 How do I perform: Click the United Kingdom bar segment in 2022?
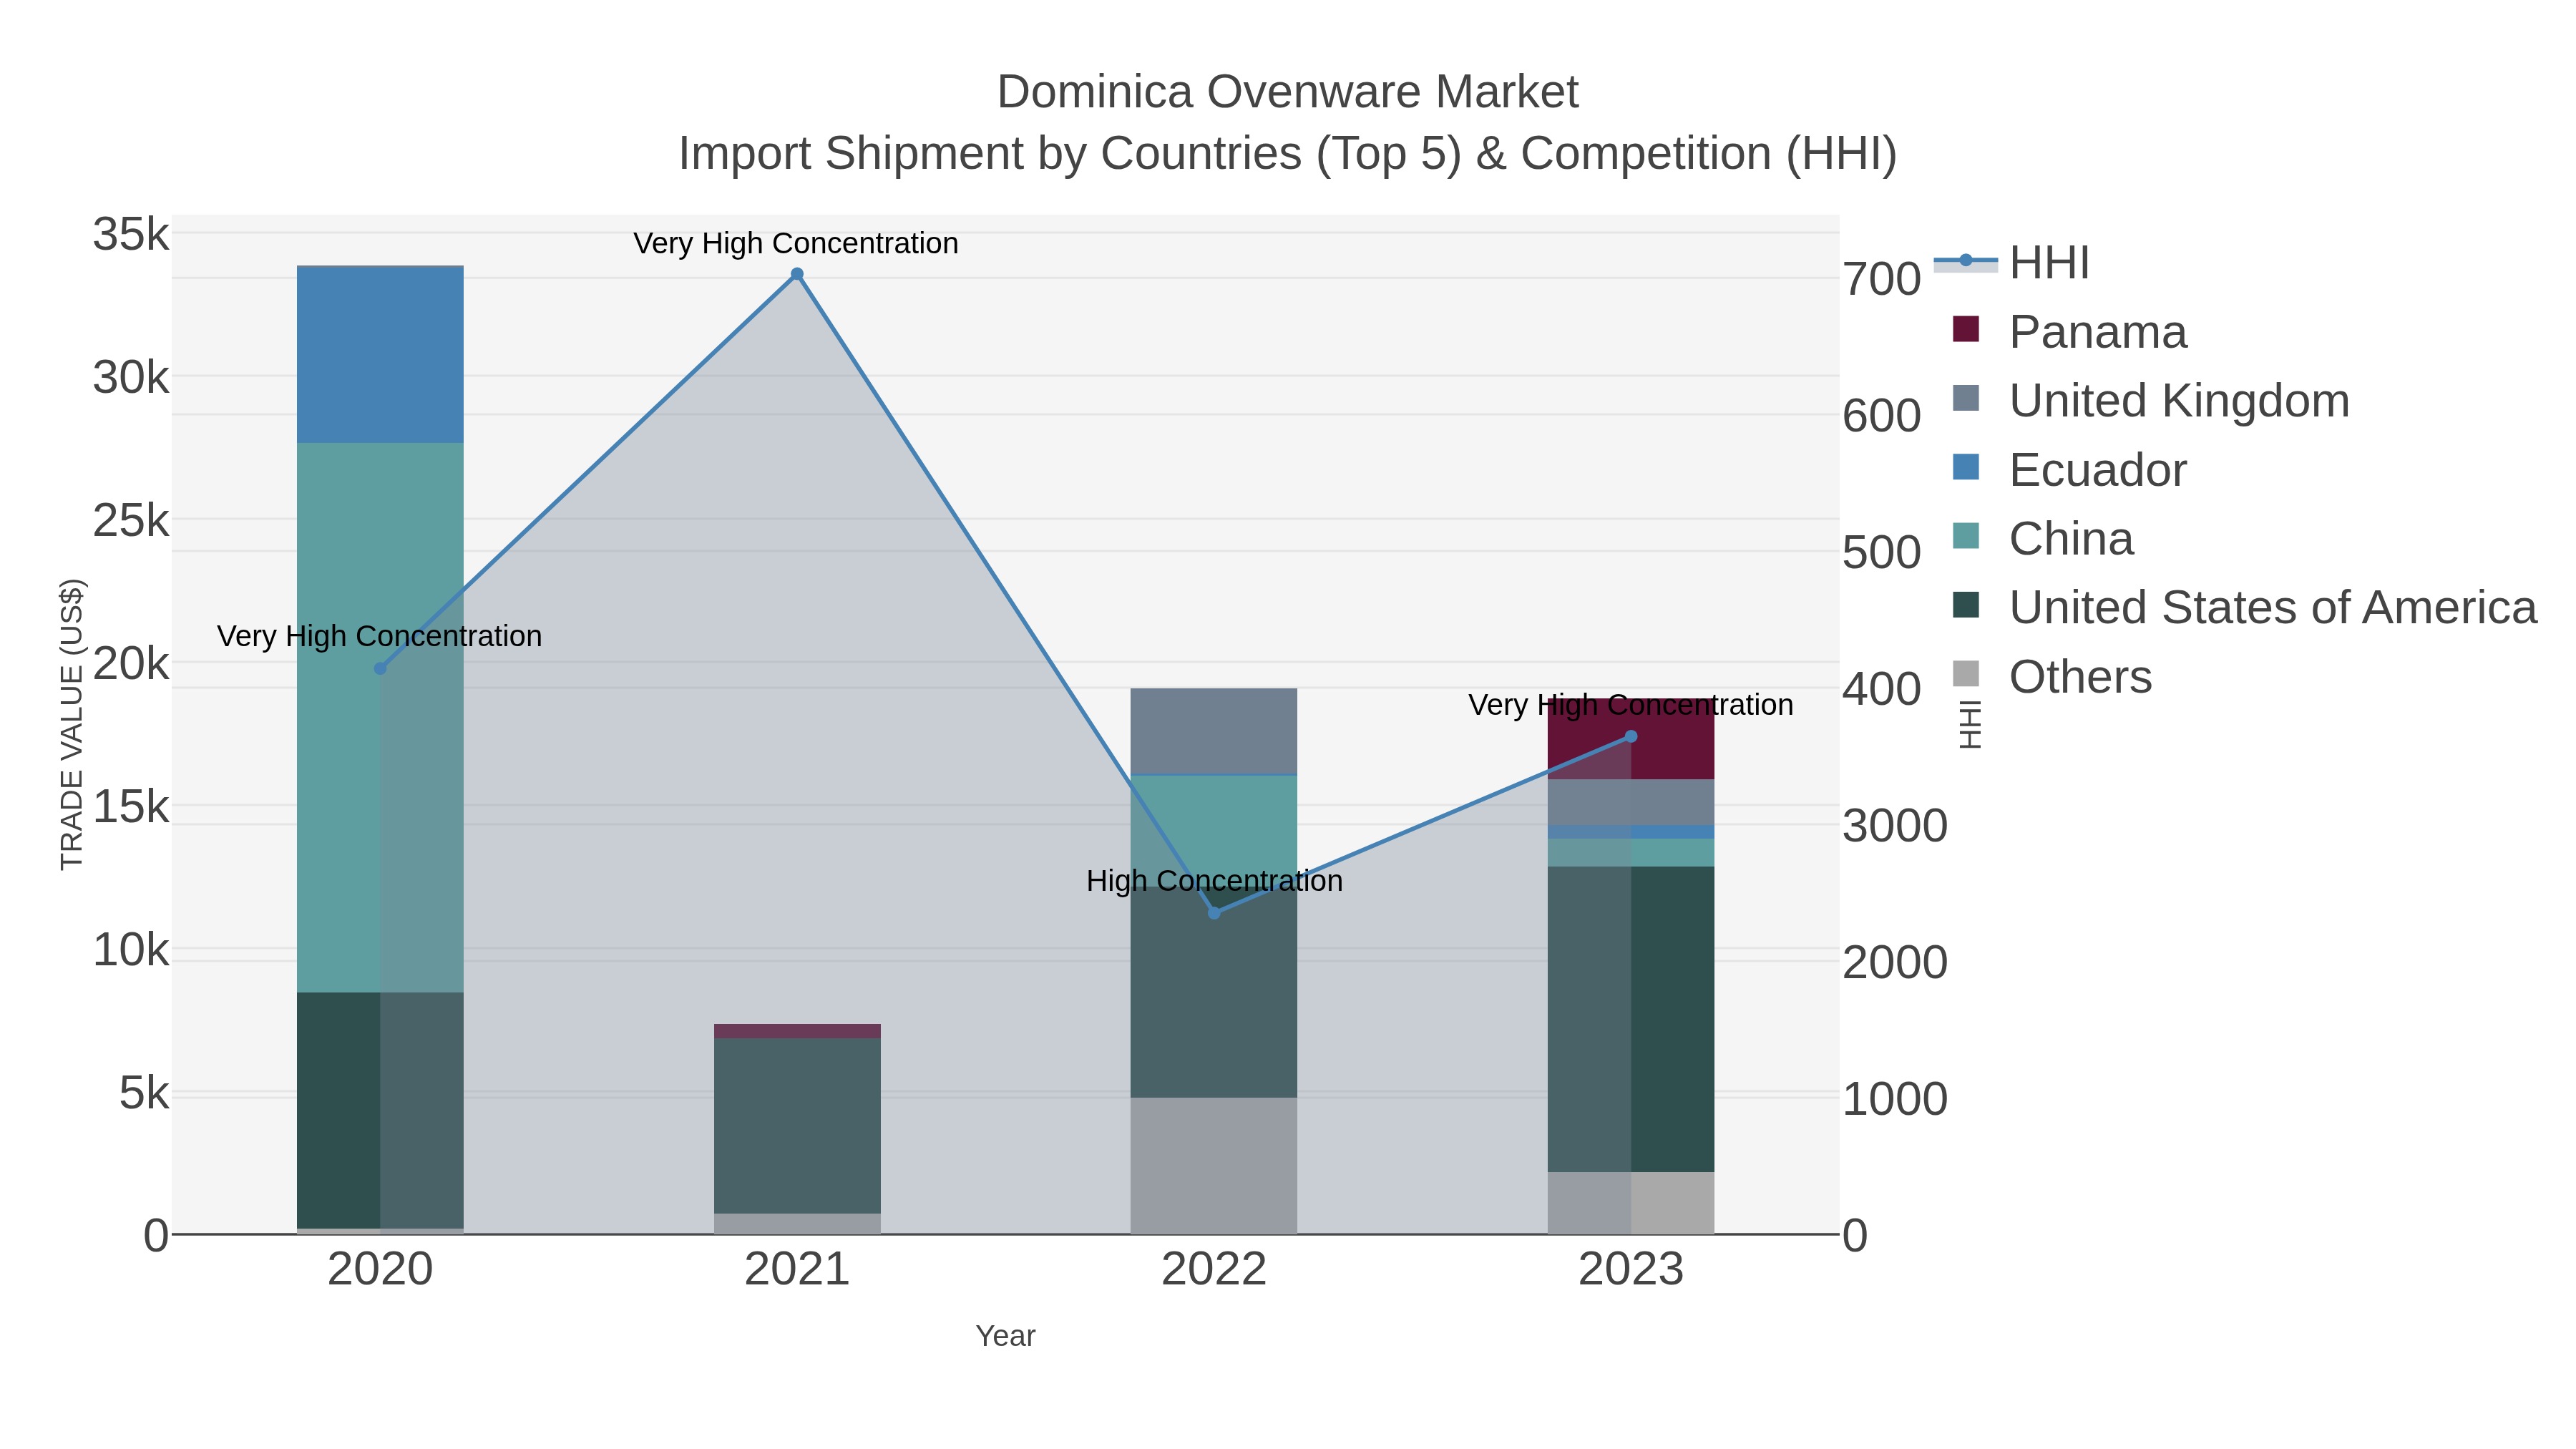1214,731
